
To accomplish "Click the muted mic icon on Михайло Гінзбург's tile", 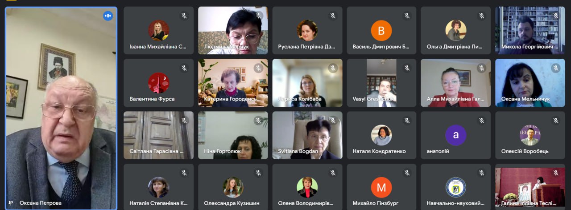I will [406, 173].
